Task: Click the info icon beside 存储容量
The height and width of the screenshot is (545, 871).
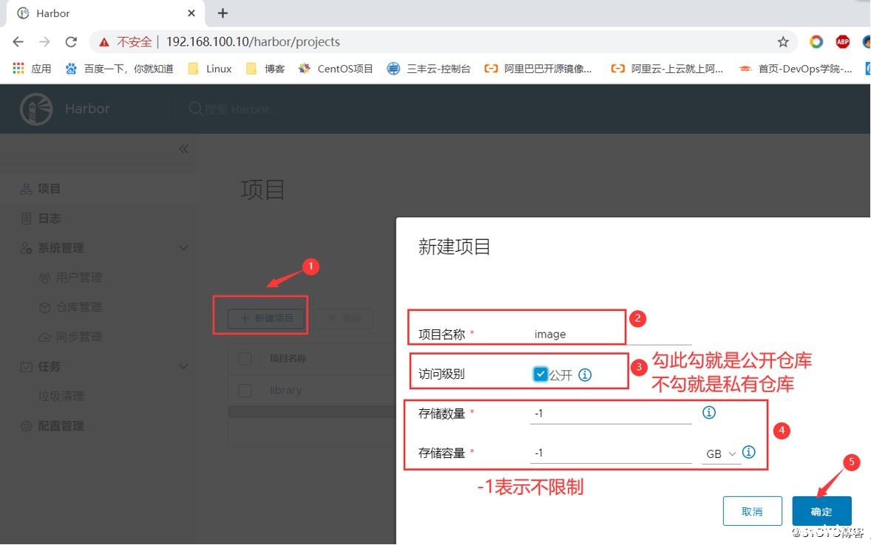Action: (748, 453)
